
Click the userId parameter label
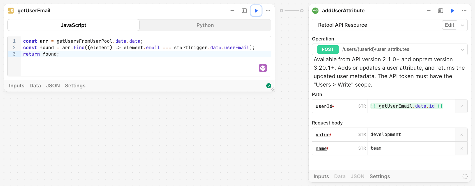tap(325, 106)
